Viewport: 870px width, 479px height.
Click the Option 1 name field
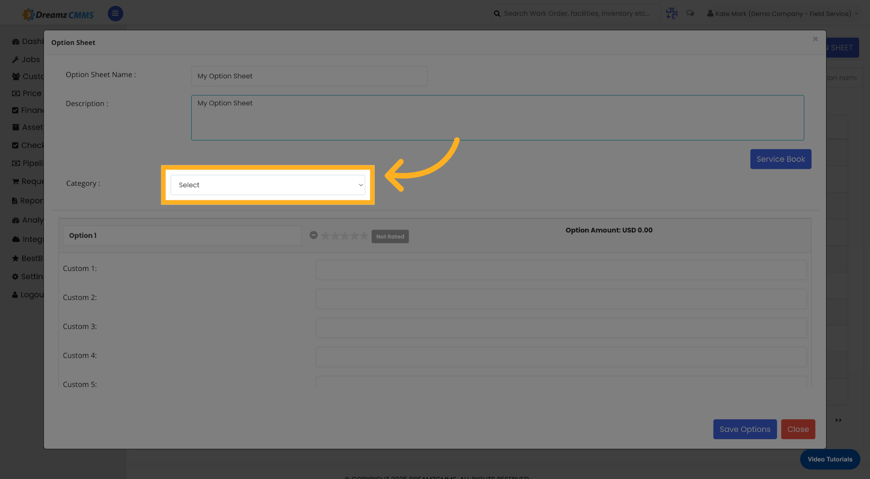(x=182, y=236)
